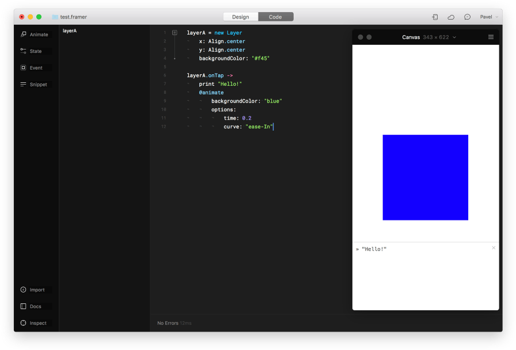
Task: Click the cloud share icon
Action: [x=451, y=17]
